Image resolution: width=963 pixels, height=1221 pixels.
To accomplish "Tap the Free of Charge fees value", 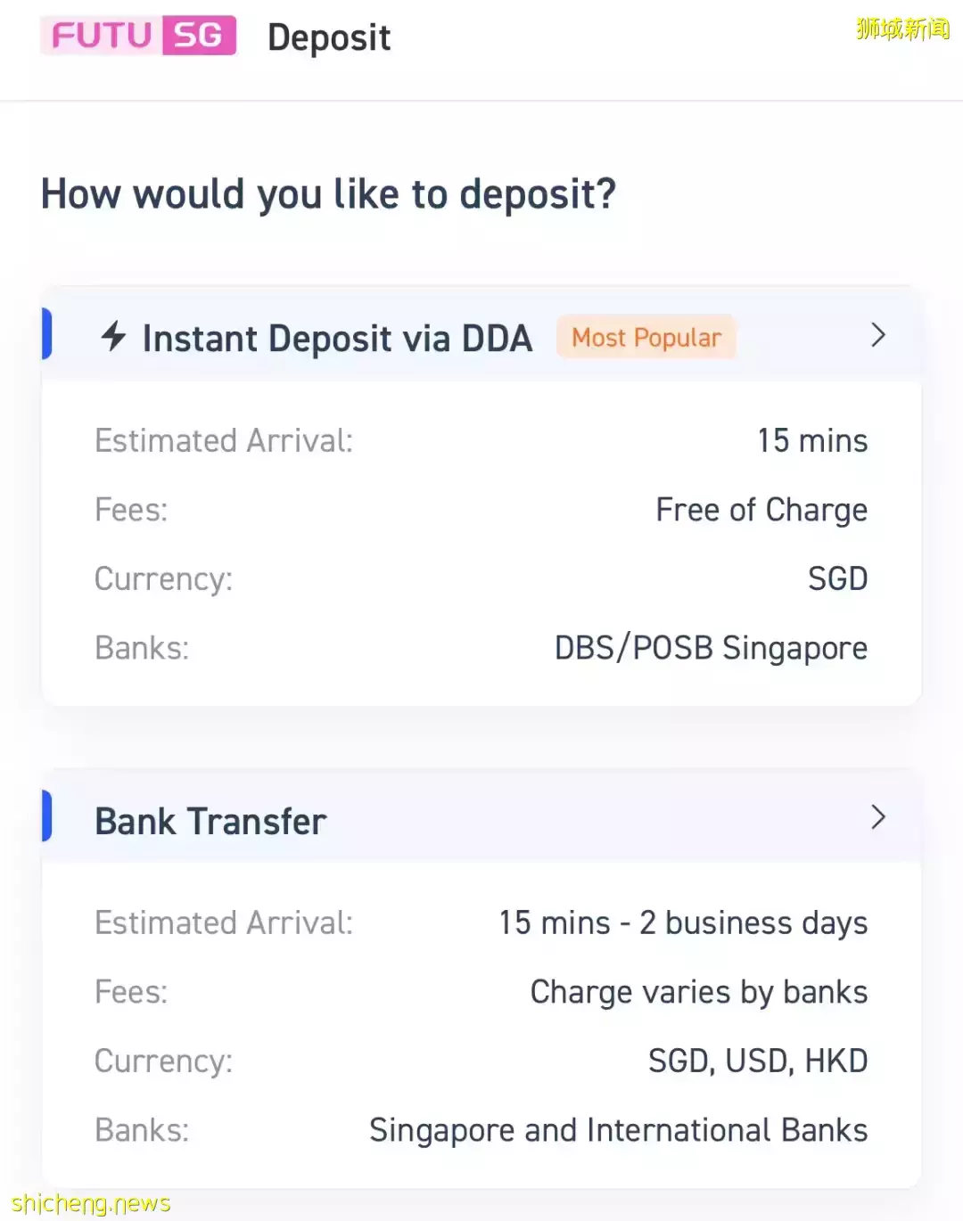I will pos(761,510).
